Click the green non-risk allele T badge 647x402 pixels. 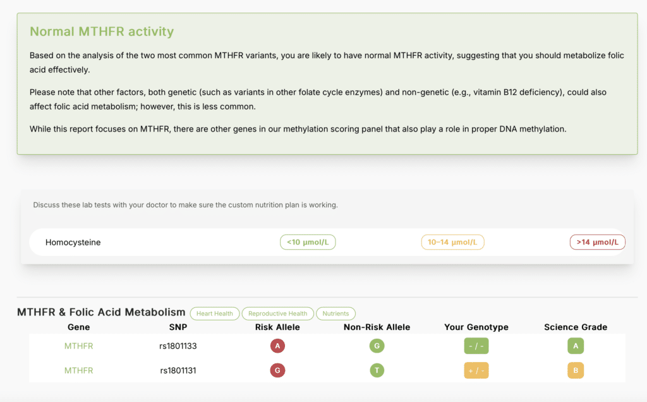377,370
